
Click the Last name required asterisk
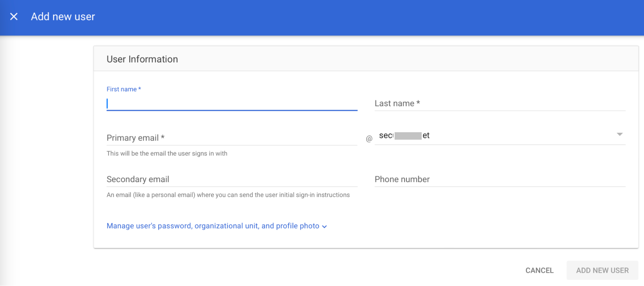coord(418,103)
